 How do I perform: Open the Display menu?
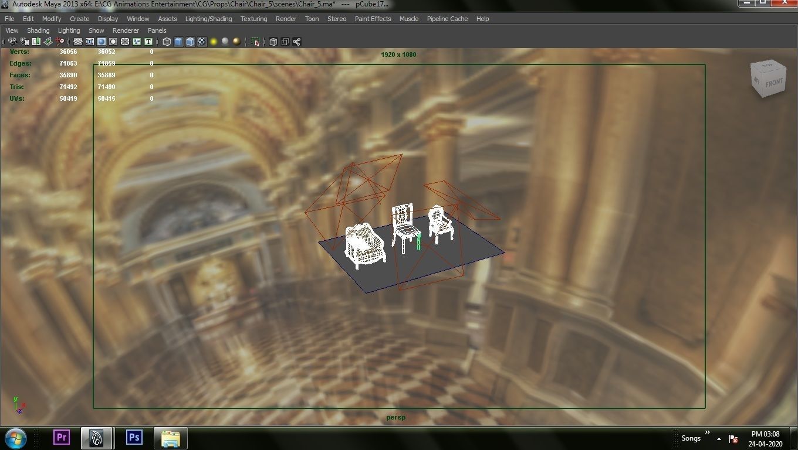pos(108,19)
